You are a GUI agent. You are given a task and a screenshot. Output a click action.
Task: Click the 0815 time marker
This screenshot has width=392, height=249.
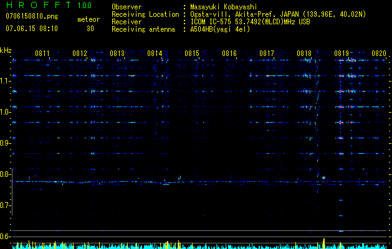point(192,54)
